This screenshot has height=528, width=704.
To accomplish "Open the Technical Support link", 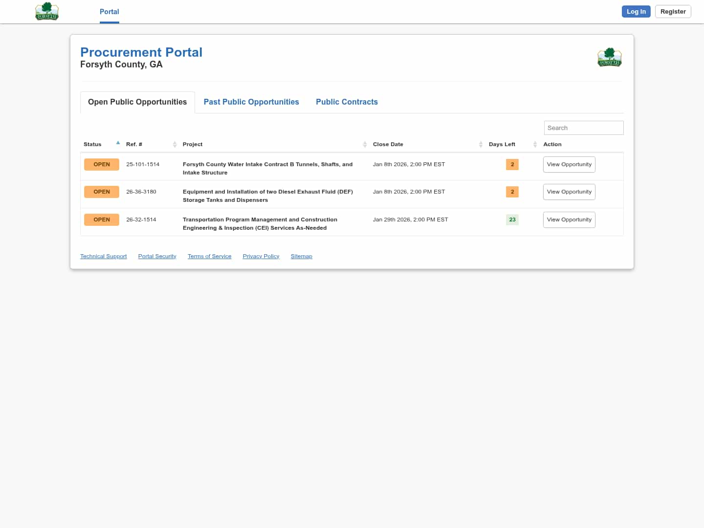I will (x=103, y=256).
